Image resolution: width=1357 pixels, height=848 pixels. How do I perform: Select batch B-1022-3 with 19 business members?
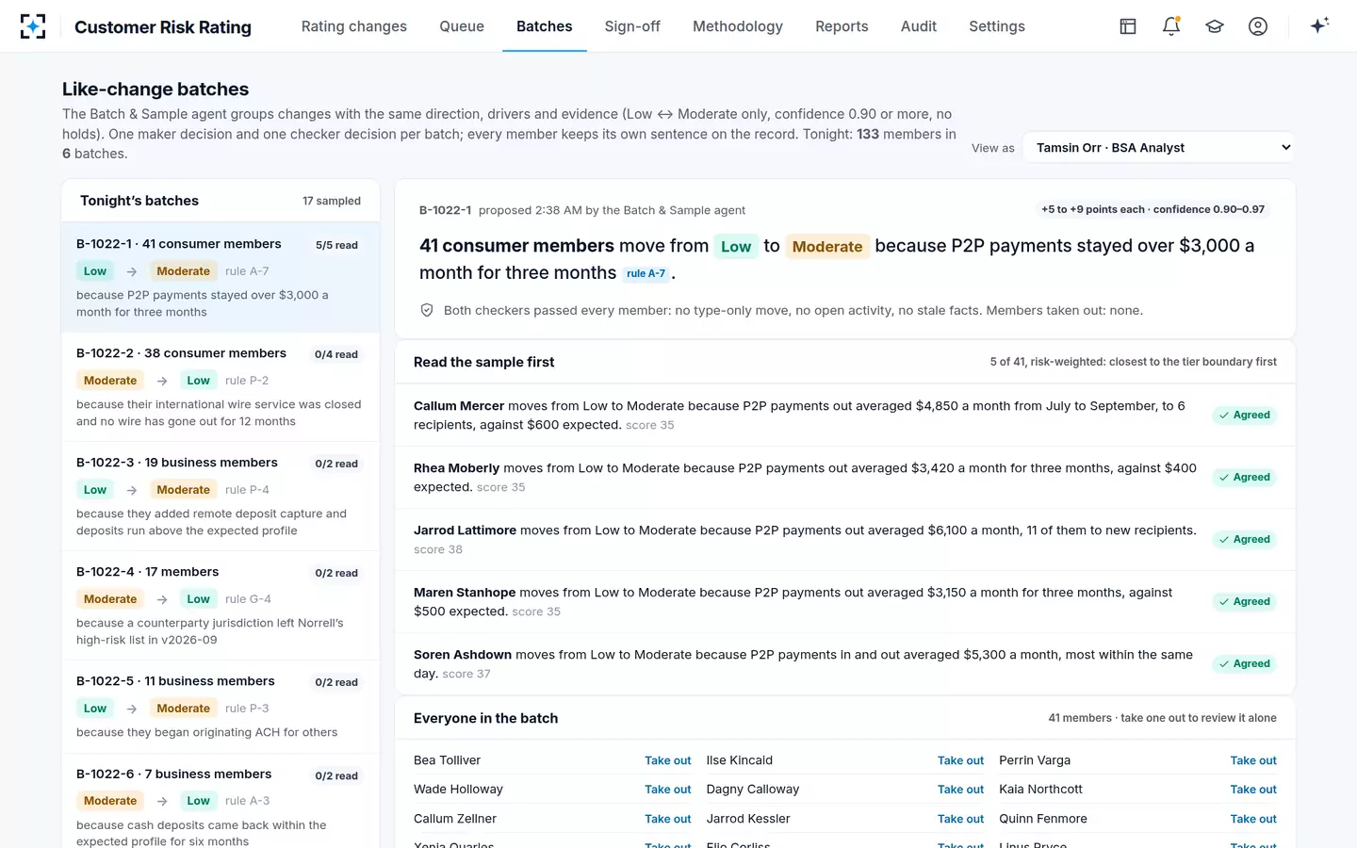(x=221, y=497)
